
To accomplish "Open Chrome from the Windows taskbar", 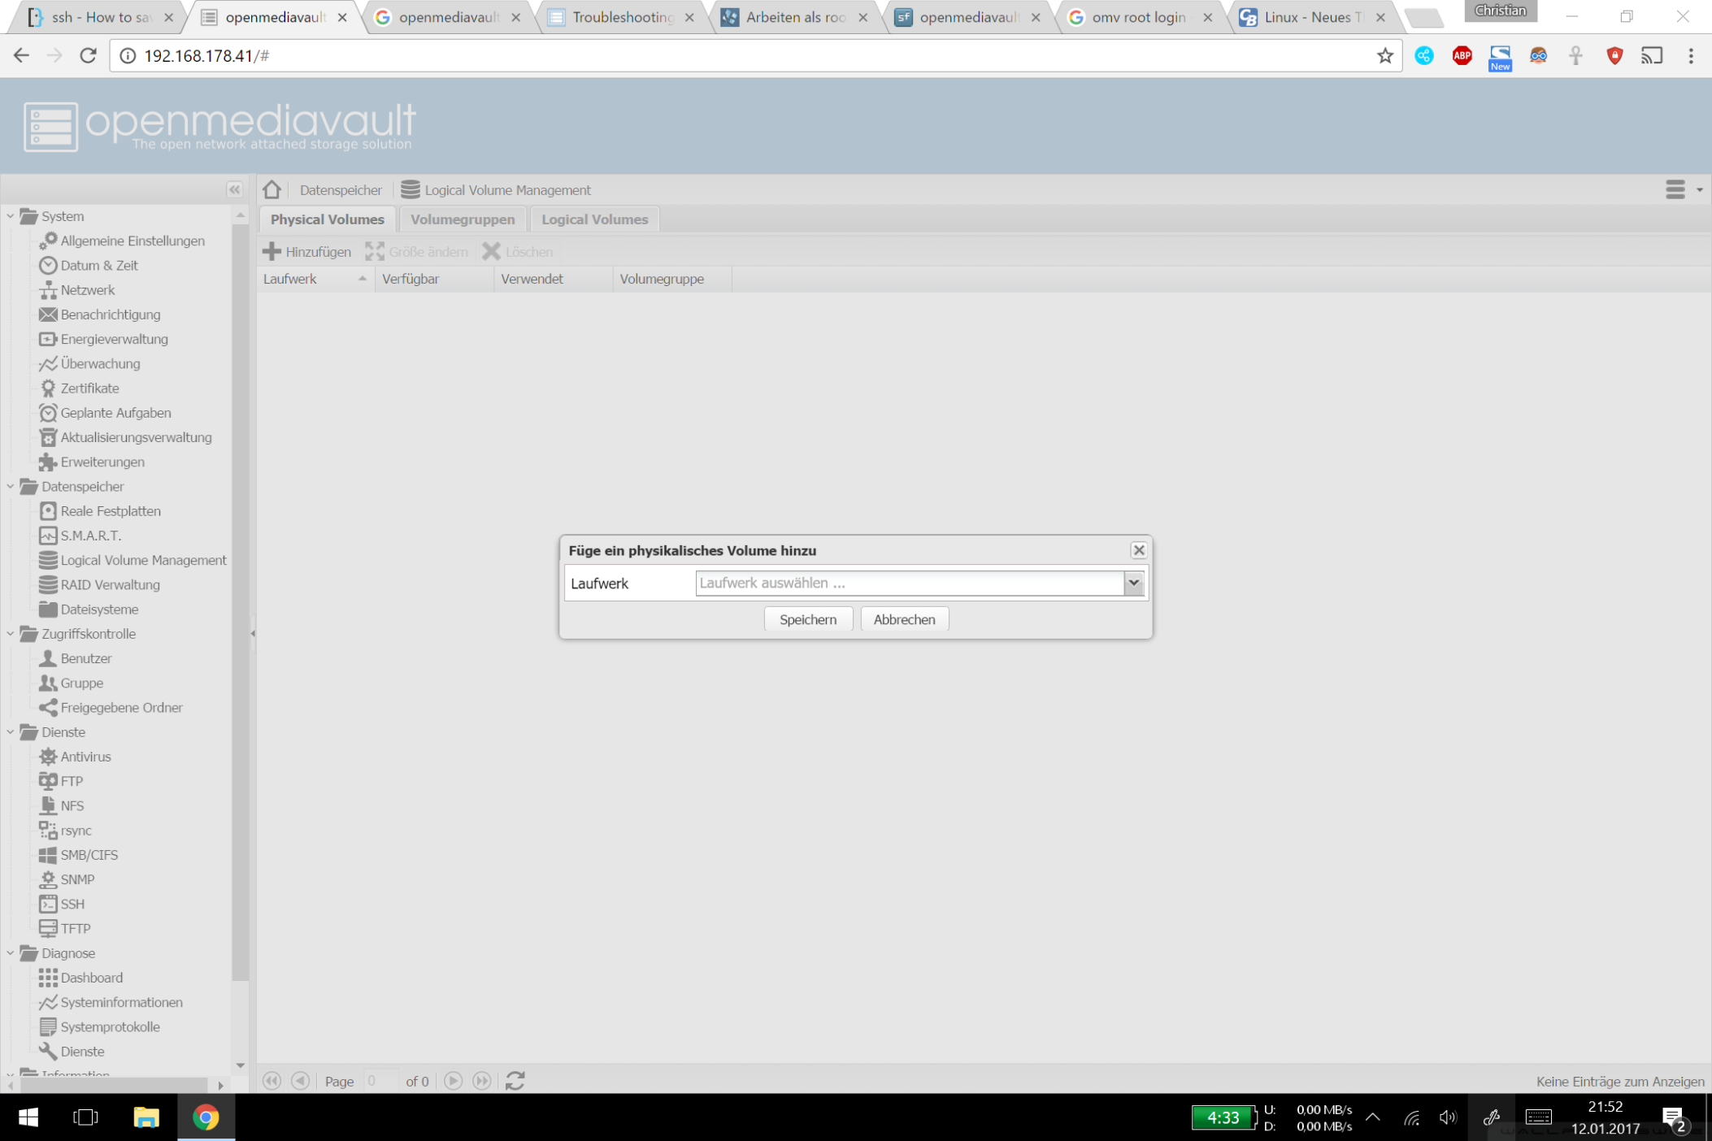I will pos(206,1117).
